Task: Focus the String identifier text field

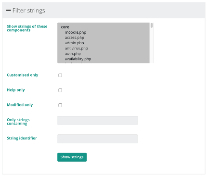Action: 97,139
